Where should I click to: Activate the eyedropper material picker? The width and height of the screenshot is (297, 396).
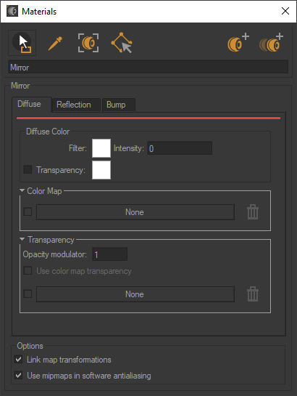(55, 43)
